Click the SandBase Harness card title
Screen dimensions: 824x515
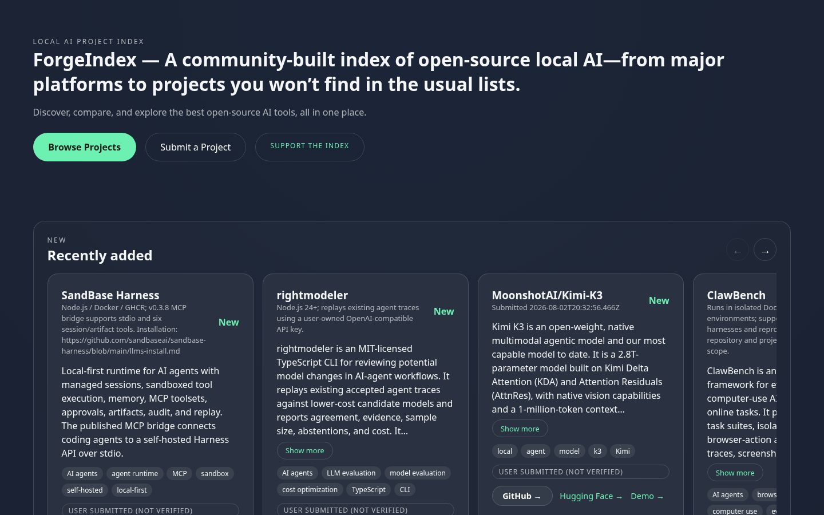pyautogui.click(x=110, y=295)
